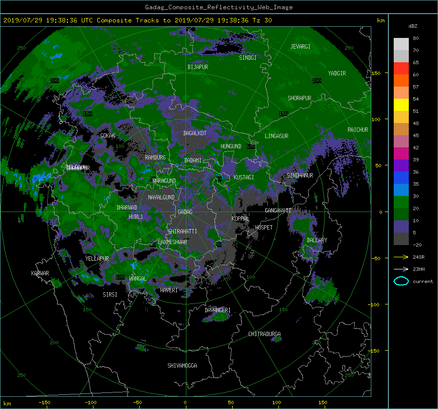Click the UTC Composite Tracks timestamp header
Viewport: 438px width, 409px height.
(137, 20)
